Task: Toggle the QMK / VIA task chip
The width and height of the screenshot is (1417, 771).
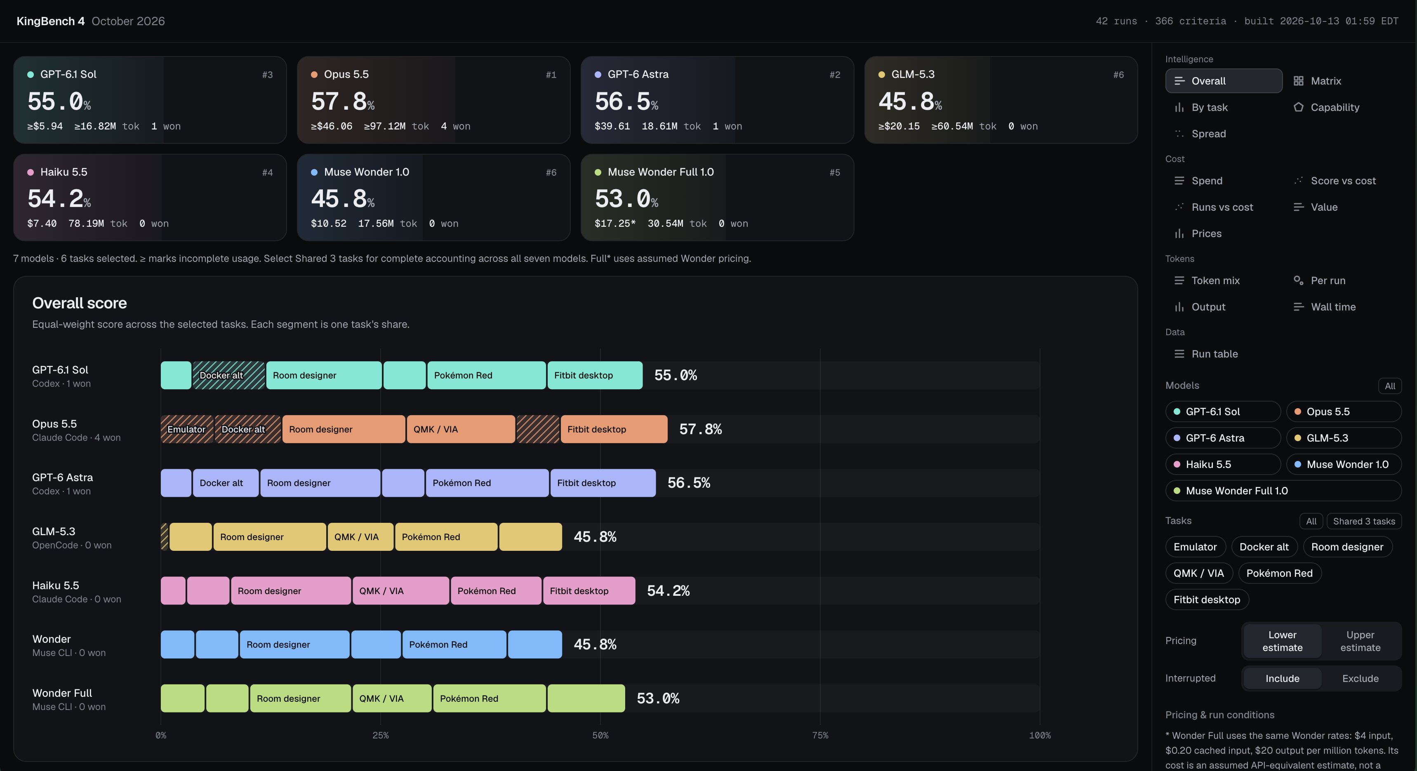Action: (1198, 573)
